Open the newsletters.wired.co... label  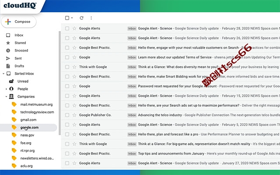tap(37, 158)
